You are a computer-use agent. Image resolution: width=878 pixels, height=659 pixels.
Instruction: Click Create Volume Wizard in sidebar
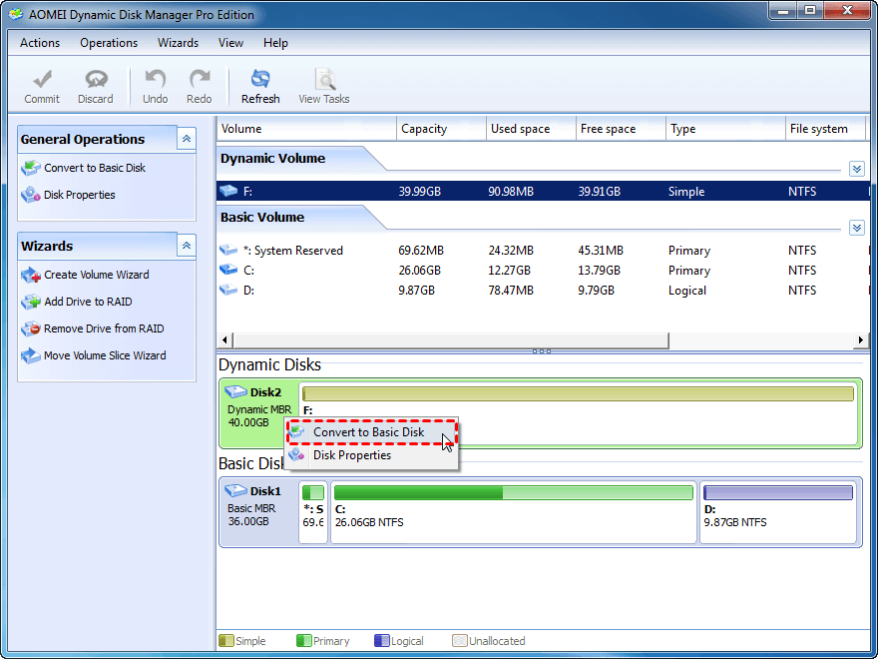pyautogui.click(x=96, y=275)
